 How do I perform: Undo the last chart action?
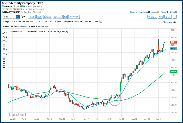[x=4, y=66]
